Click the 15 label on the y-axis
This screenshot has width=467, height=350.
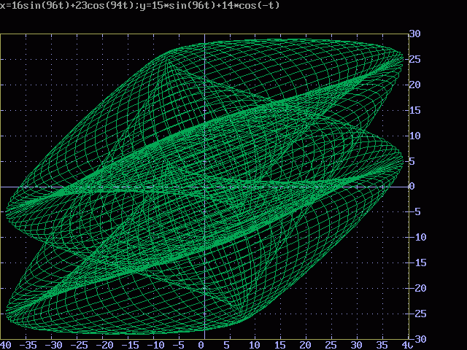[x=414, y=110]
